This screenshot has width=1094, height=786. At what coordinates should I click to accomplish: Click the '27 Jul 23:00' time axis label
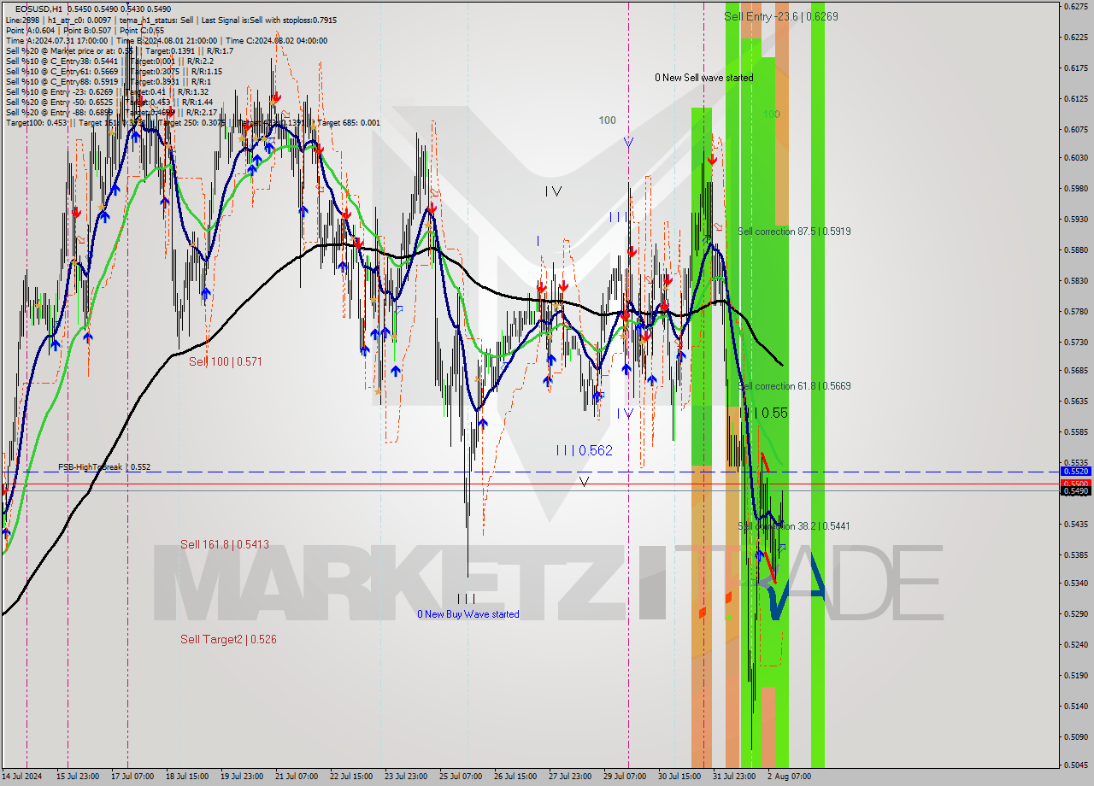tap(570, 777)
